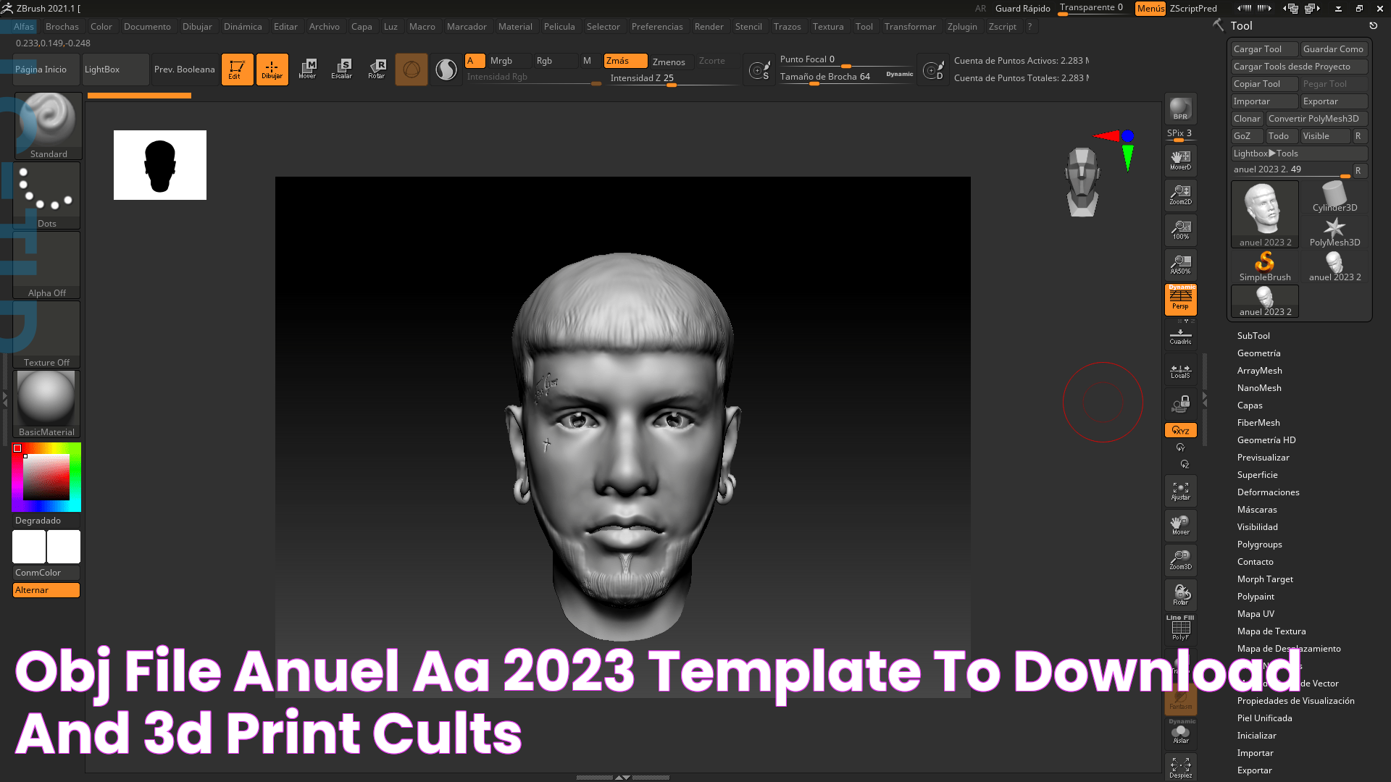Select the Cylinder3D tool

tap(1334, 196)
